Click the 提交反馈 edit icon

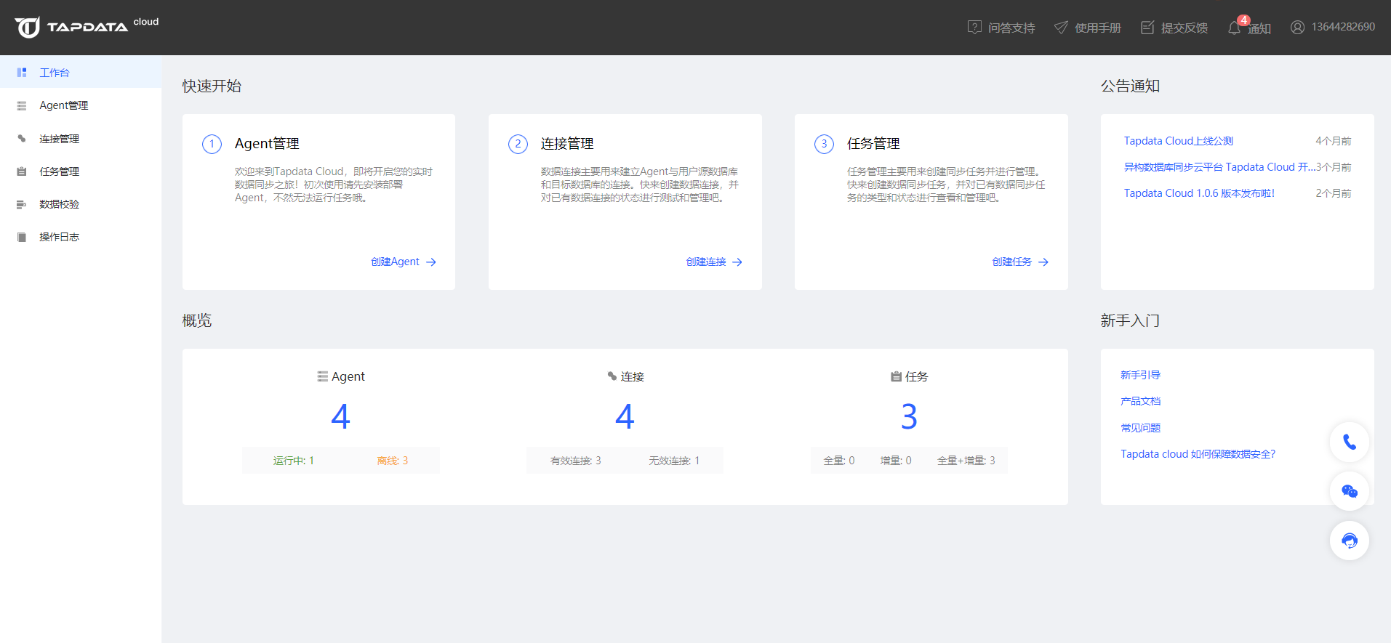pos(1147,28)
